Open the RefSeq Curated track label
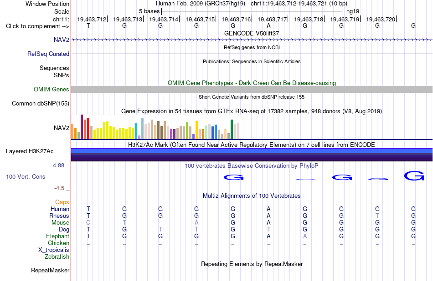Image resolution: width=433 pixels, height=281 pixels. click(48, 54)
